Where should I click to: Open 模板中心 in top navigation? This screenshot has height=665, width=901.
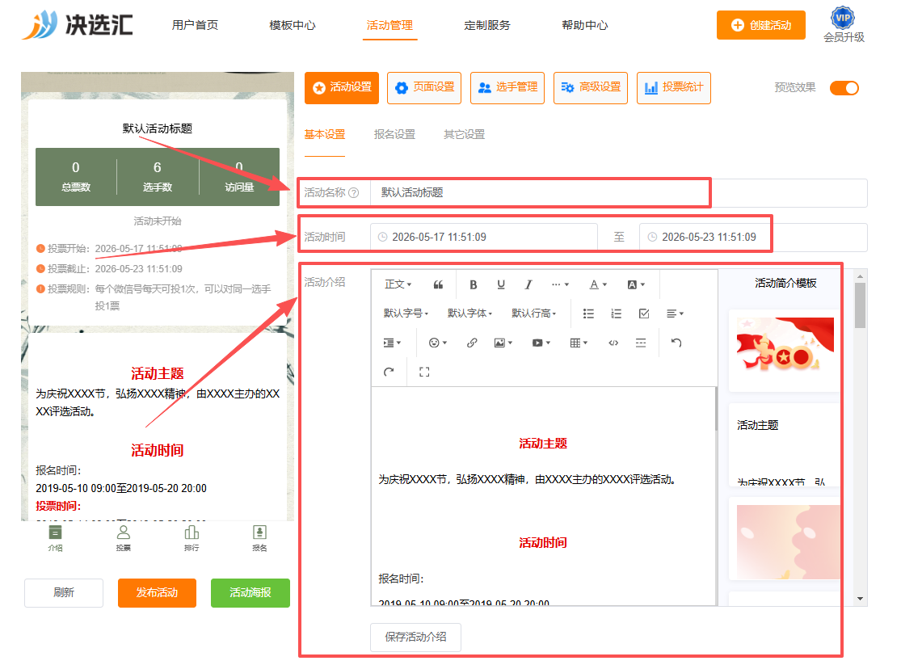[293, 25]
